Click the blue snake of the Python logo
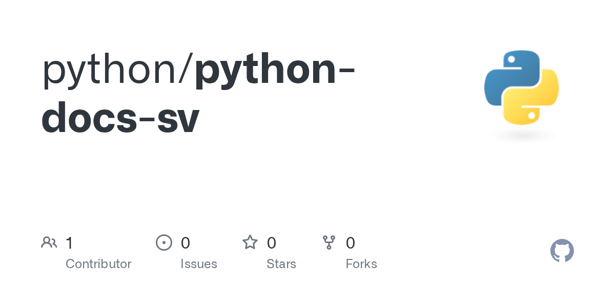615x307 pixels. pyautogui.click(x=512, y=77)
